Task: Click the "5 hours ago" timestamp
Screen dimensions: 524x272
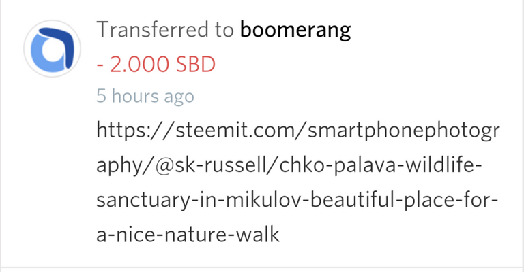Action: click(145, 97)
